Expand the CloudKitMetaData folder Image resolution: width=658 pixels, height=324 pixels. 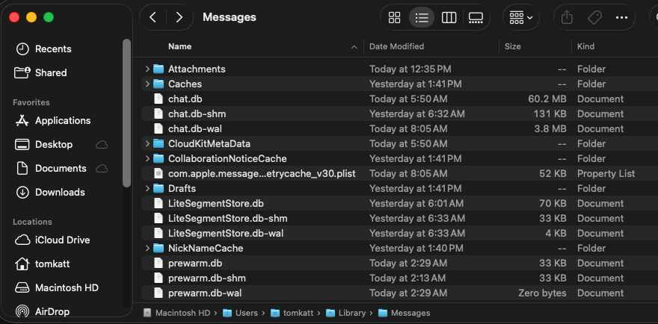pyautogui.click(x=147, y=144)
